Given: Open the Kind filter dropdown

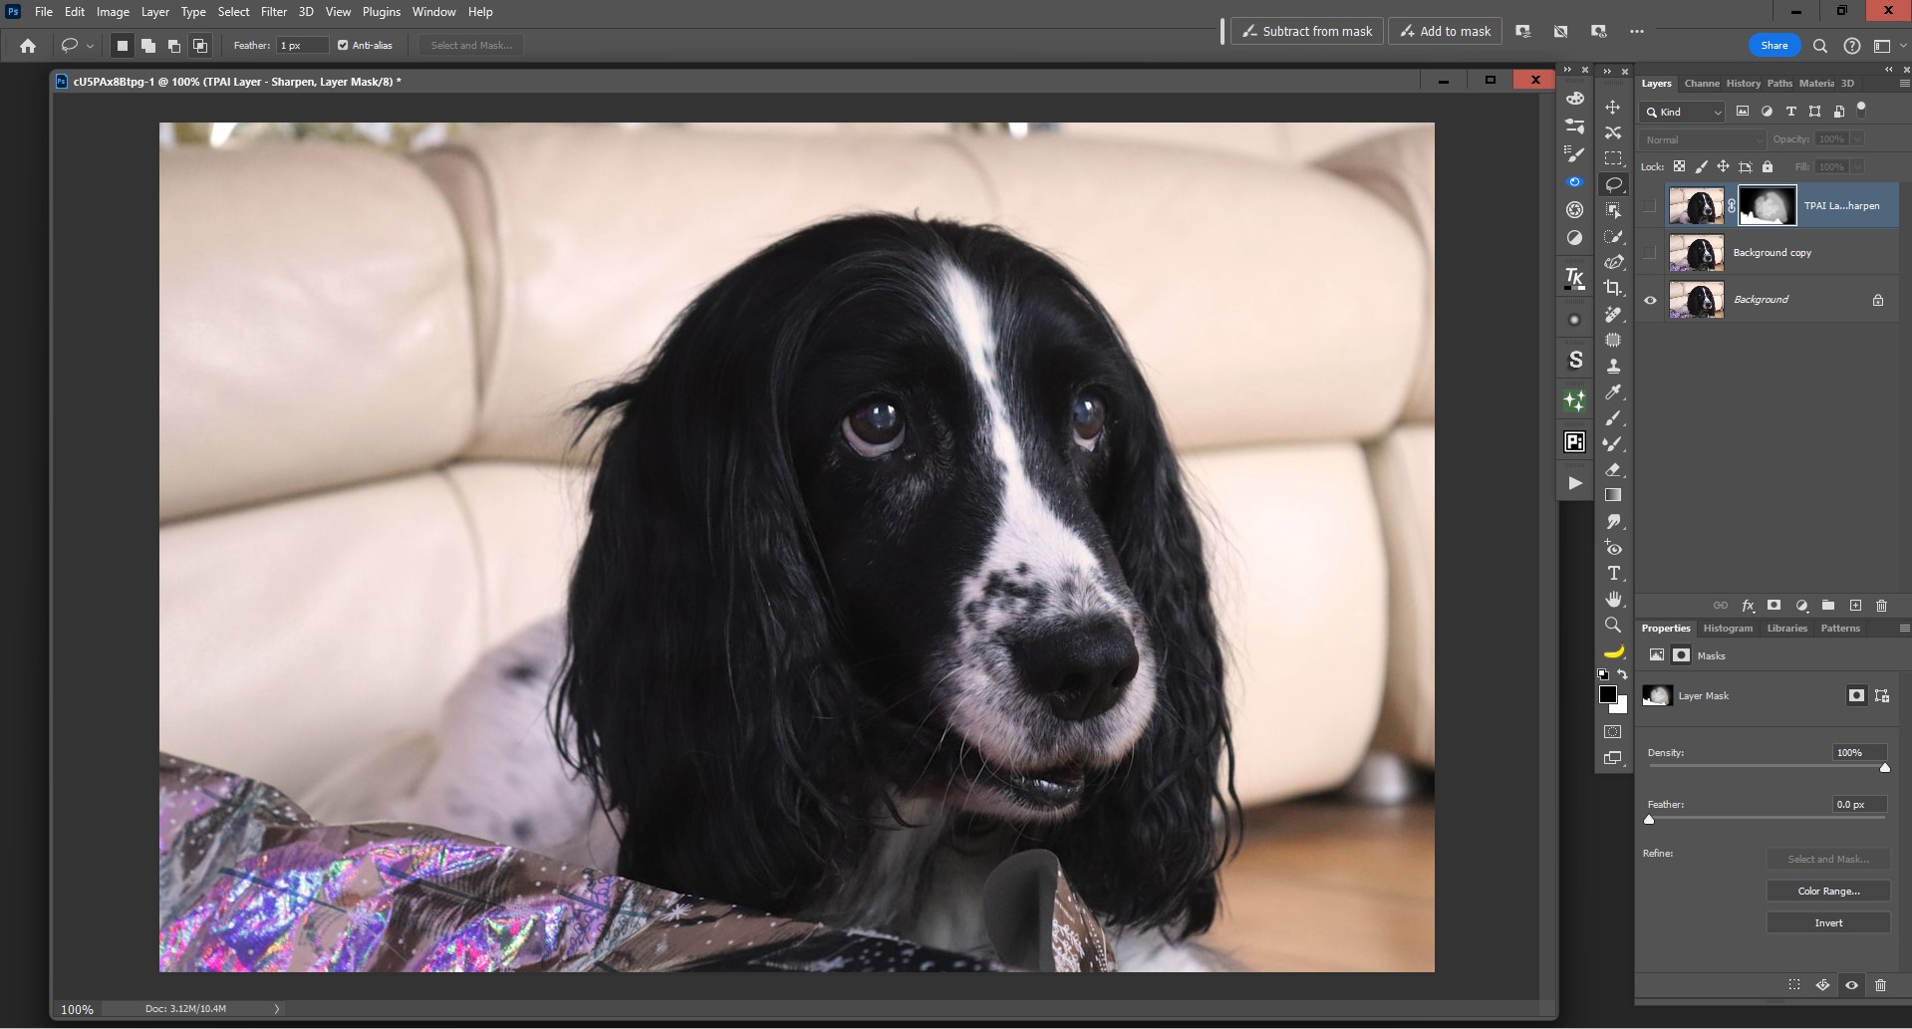Looking at the screenshot, I should [x=1683, y=113].
